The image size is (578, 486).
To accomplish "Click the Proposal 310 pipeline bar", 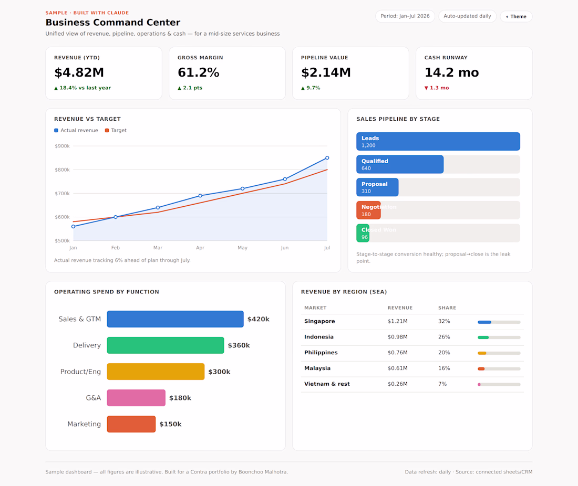I will pyautogui.click(x=377, y=187).
